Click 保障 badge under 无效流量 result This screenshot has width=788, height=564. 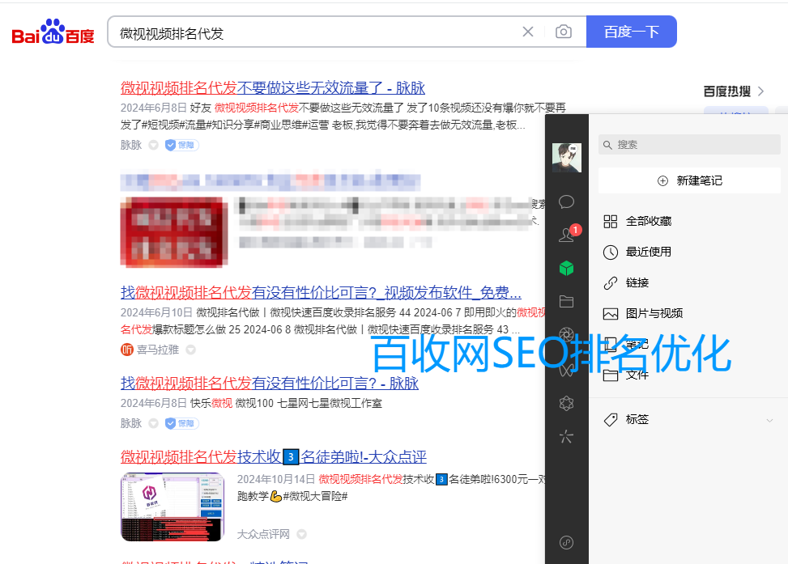[182, 145]
